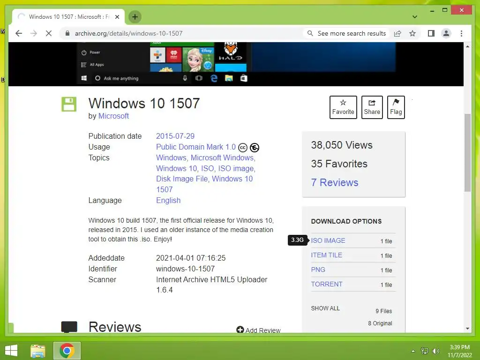Screen dimensions: 480x360
Task: Click Addeddate value 2021-04-01 07:16:25
Action: 191,258
